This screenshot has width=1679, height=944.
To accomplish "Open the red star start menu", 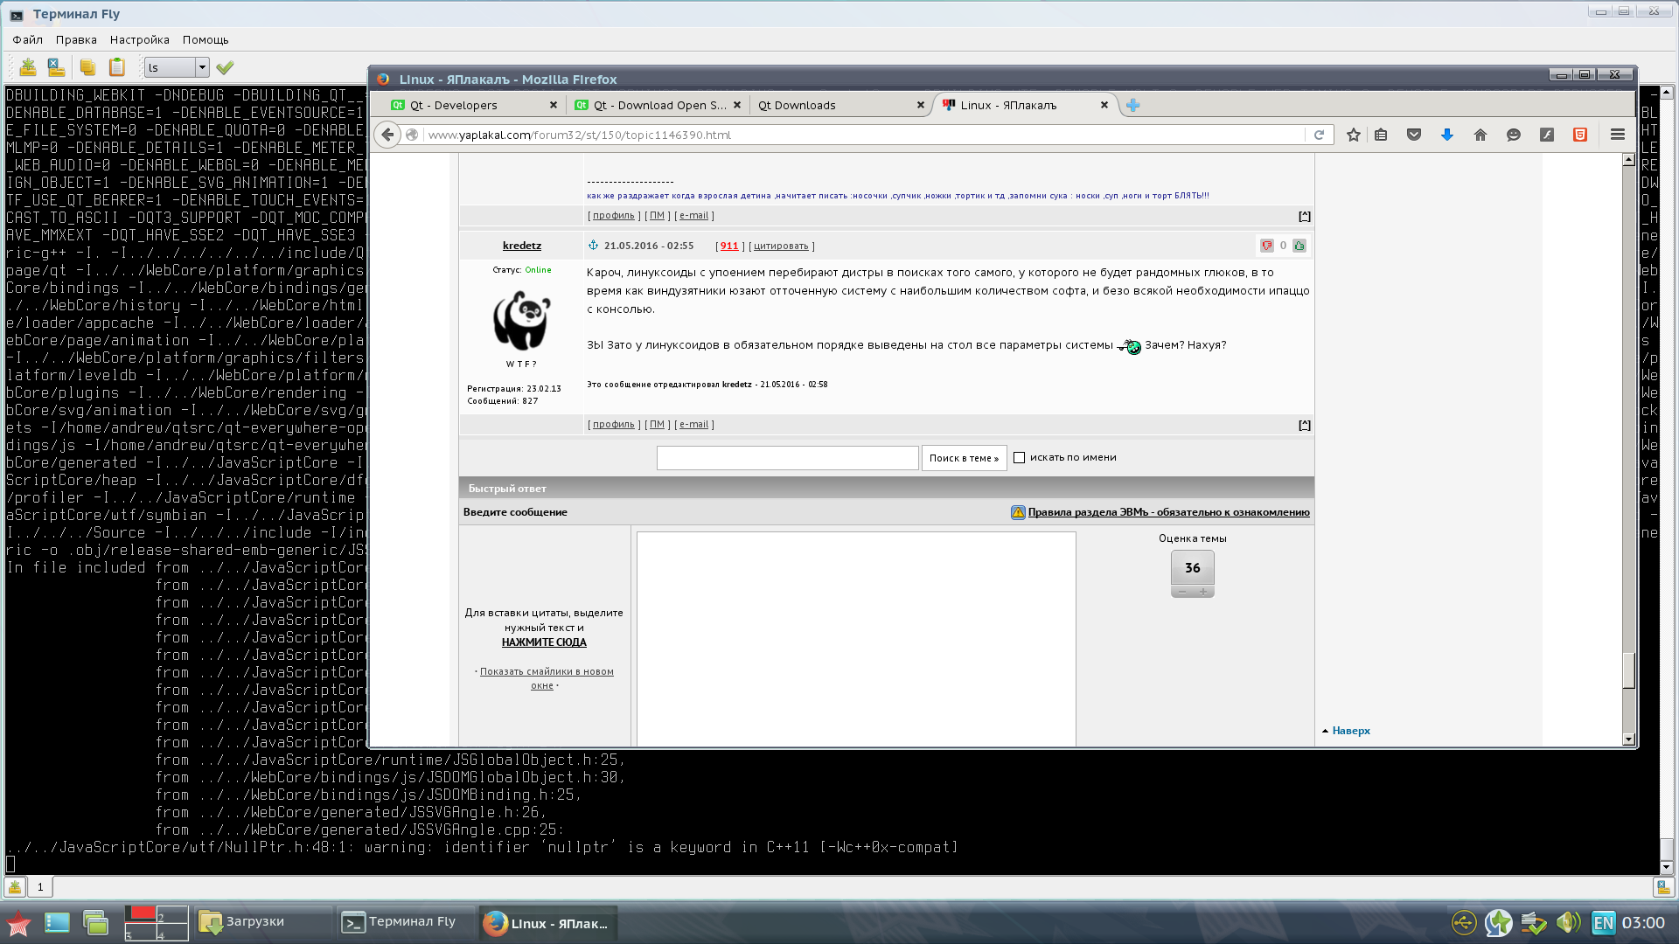I will 18,923.
